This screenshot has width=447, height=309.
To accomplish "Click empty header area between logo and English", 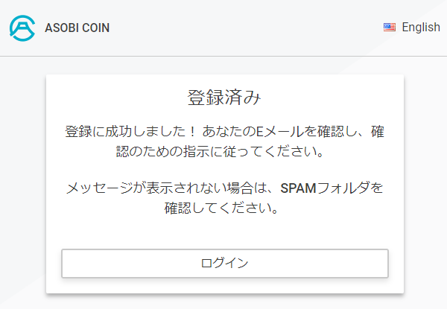I will (246, 28).
